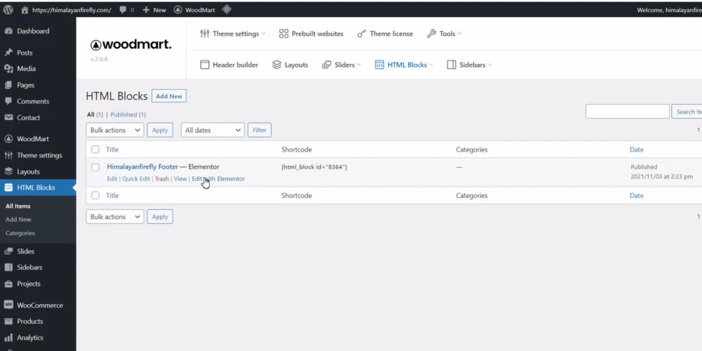Screen dimensions: 702x351
Task: Open the top Bulk actions dropdown
Action: (115, 131)
